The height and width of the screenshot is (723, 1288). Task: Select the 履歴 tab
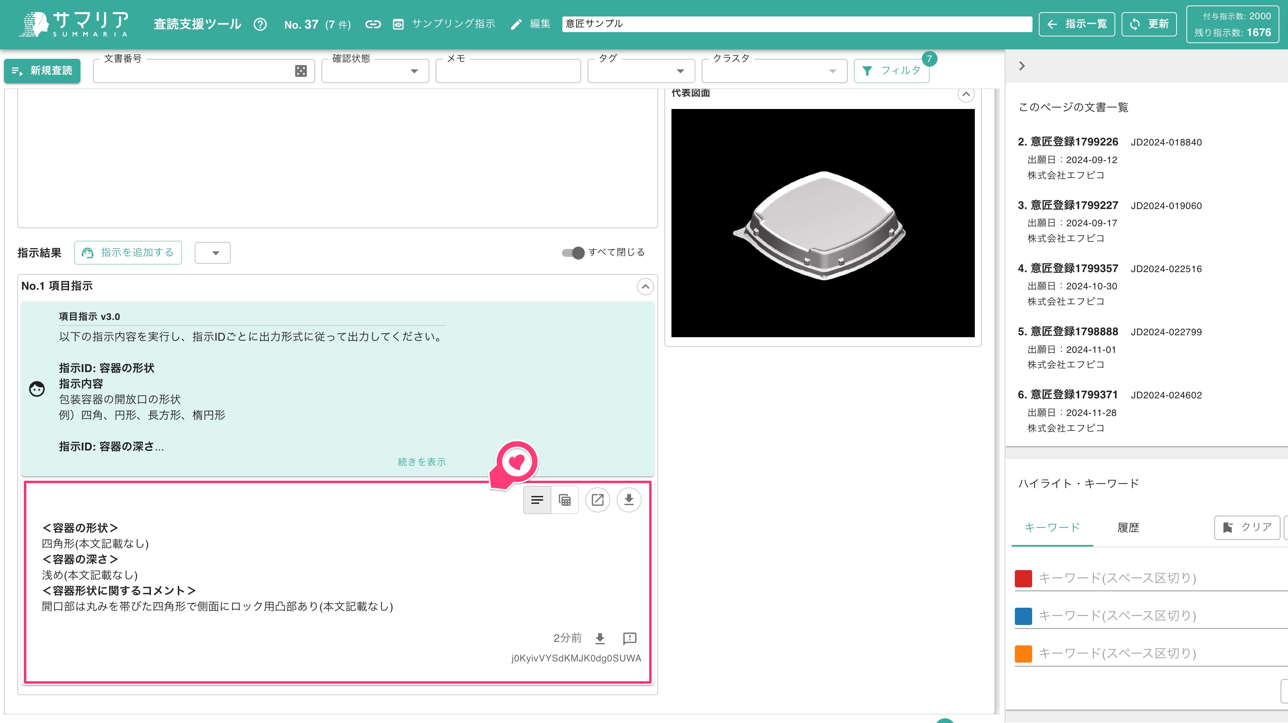coord(1128,528)
